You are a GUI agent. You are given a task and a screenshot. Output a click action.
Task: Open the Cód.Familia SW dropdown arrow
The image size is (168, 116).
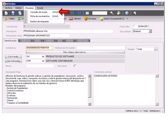click(x=43, y=56)
